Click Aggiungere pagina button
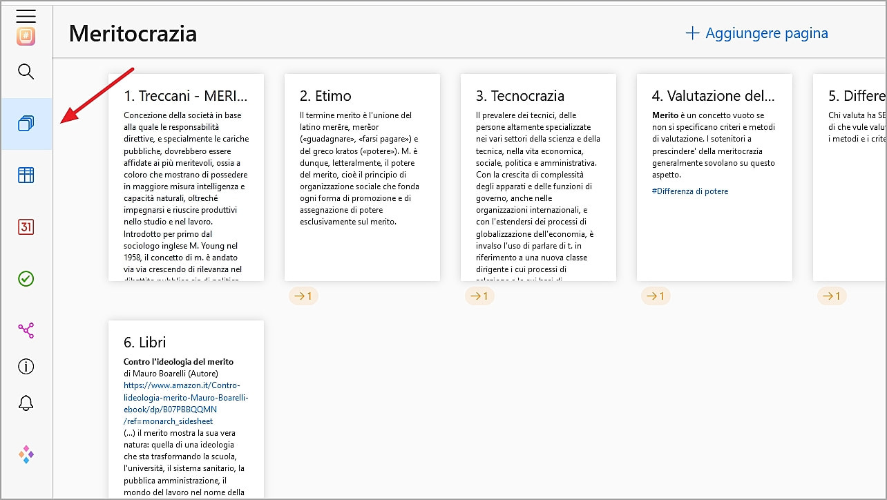 coord(756,33)
